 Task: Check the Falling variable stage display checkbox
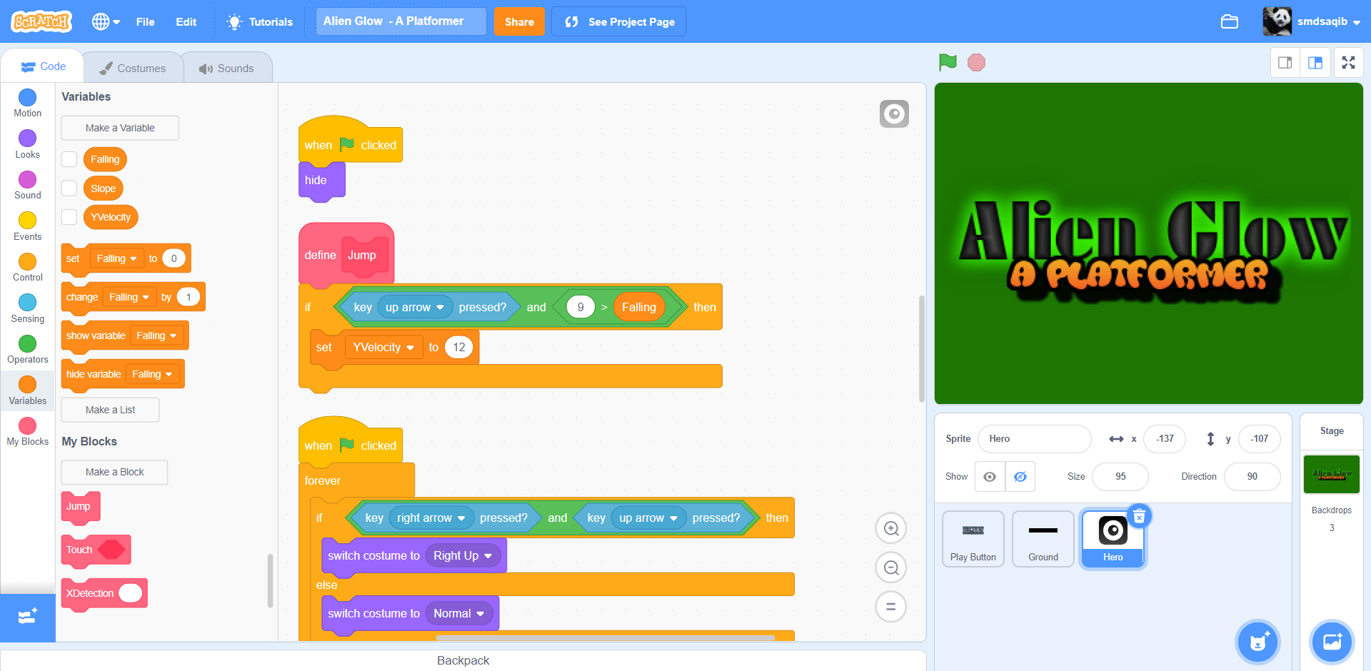click(x=69, y=158)
